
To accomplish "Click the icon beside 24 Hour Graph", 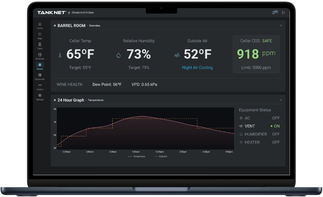I will click(55, 100).
